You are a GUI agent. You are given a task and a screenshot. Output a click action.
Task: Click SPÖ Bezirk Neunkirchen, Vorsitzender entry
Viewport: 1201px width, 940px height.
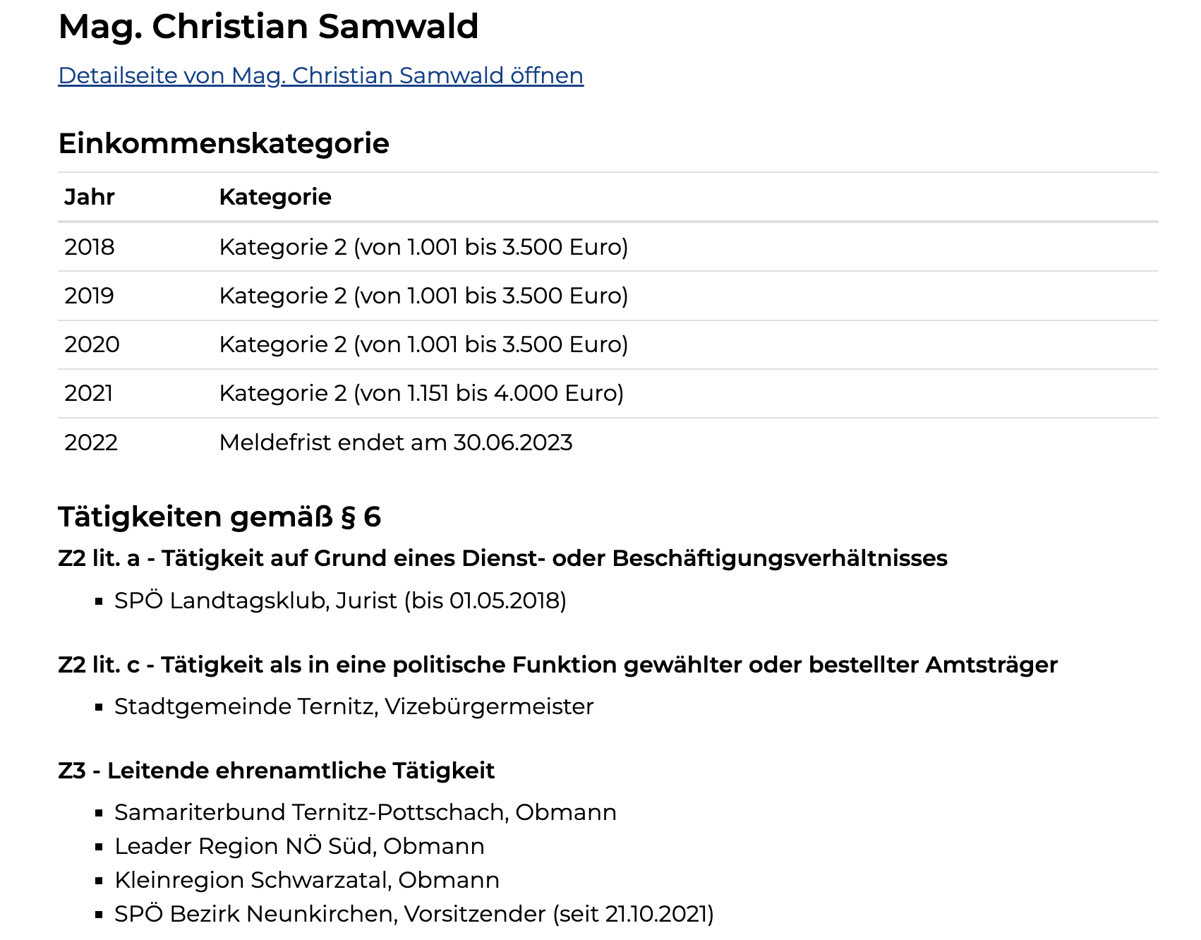pos(414,914)
